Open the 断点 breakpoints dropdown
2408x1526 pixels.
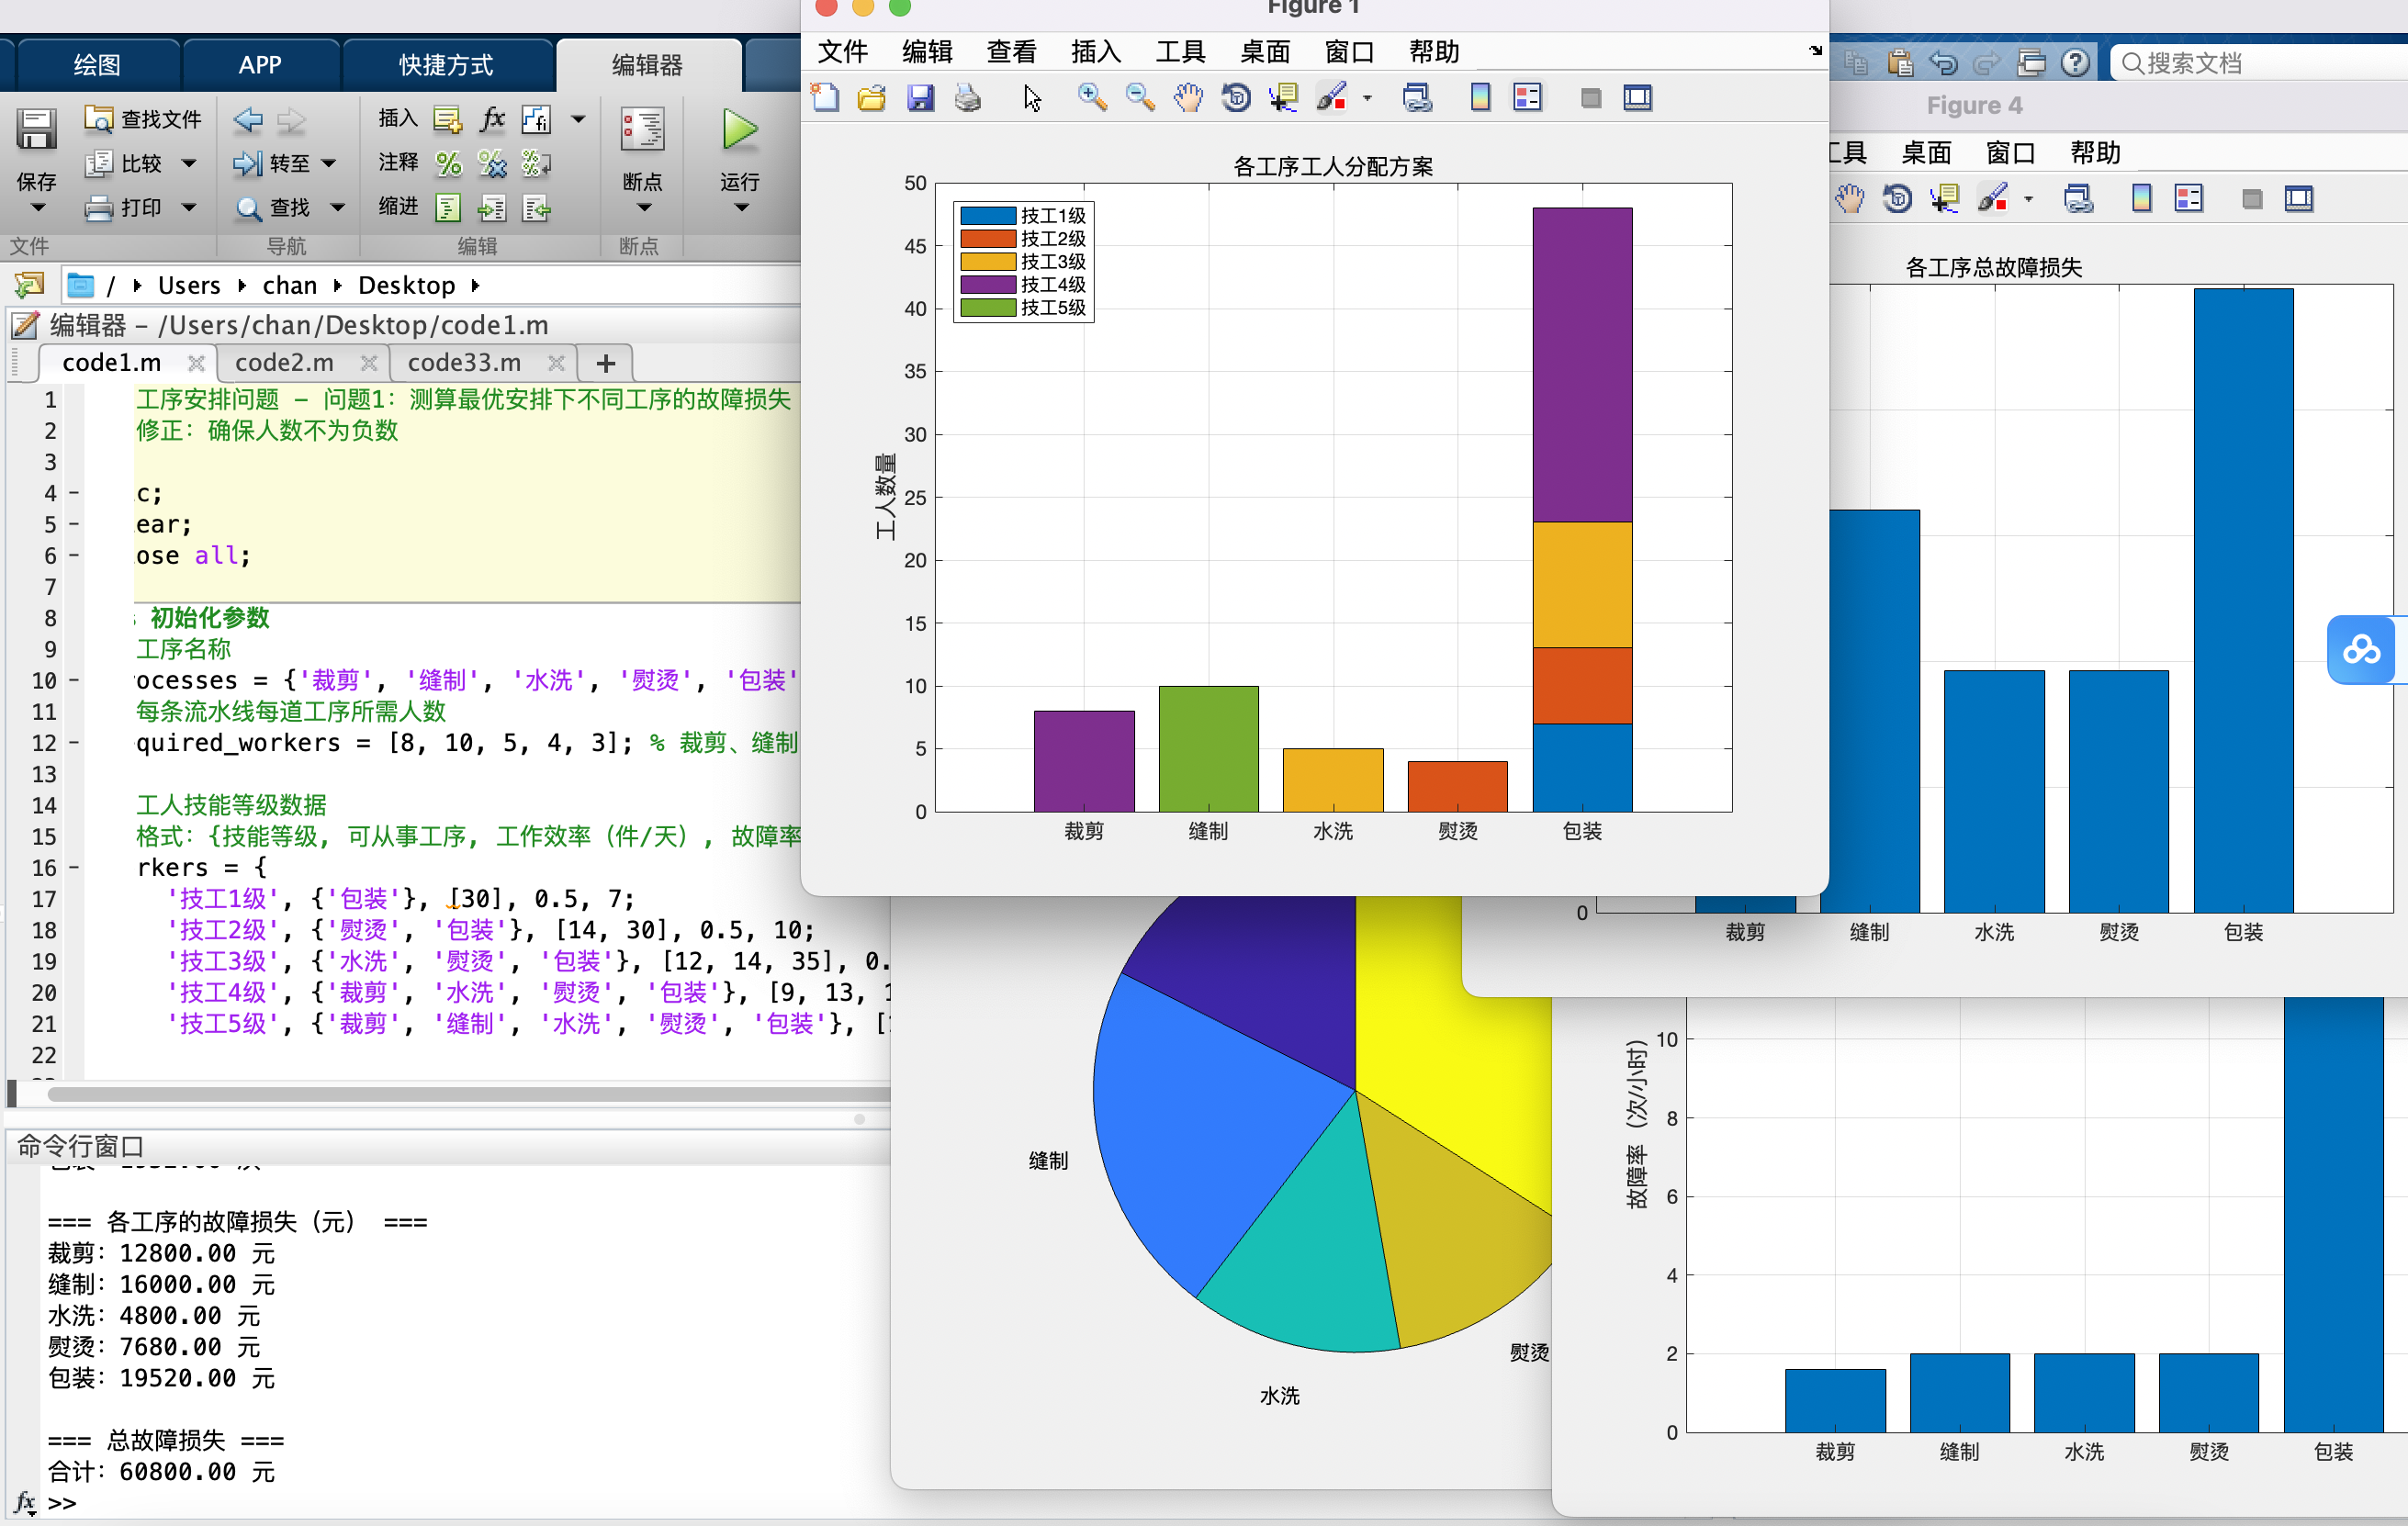[x=643, y=208]
